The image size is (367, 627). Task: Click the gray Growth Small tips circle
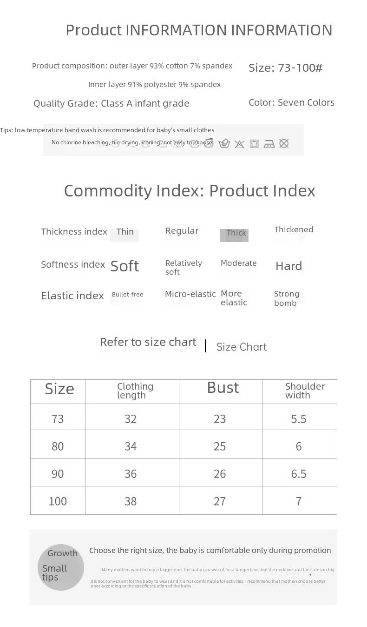click(61, 567)
